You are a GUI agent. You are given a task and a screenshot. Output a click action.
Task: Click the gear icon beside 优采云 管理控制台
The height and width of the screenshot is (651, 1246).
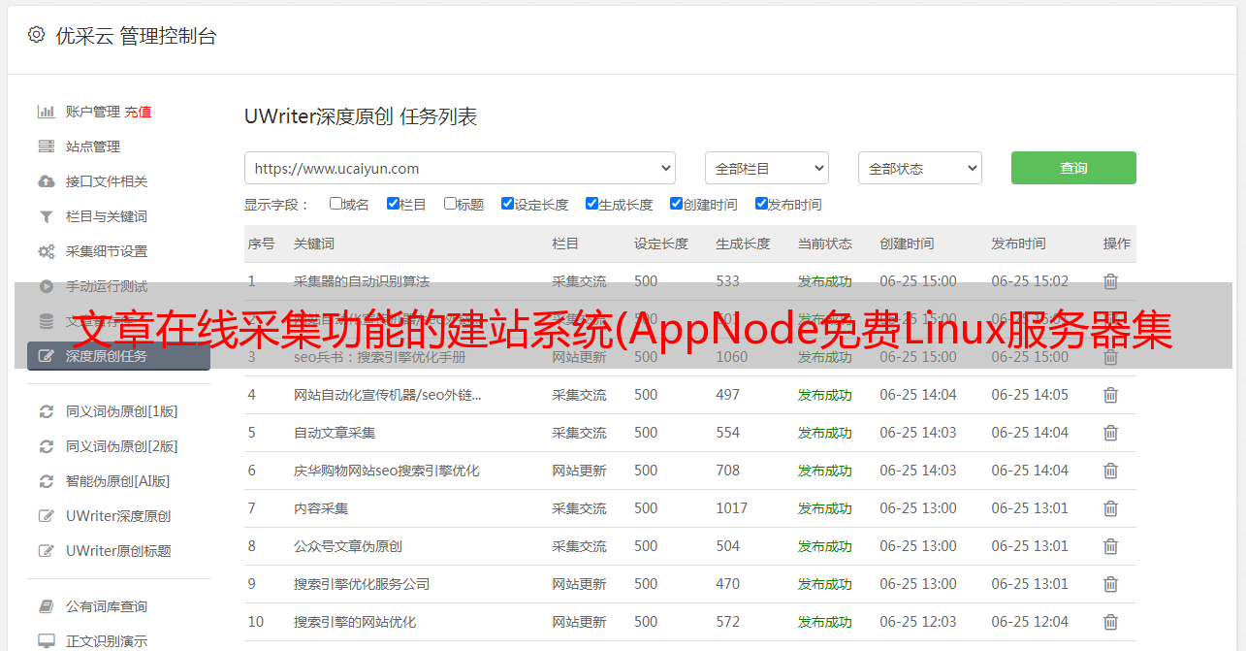pos(36,35)
